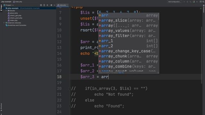Open completion popup options dots
The image size is (205, 115).
point(158,73)
